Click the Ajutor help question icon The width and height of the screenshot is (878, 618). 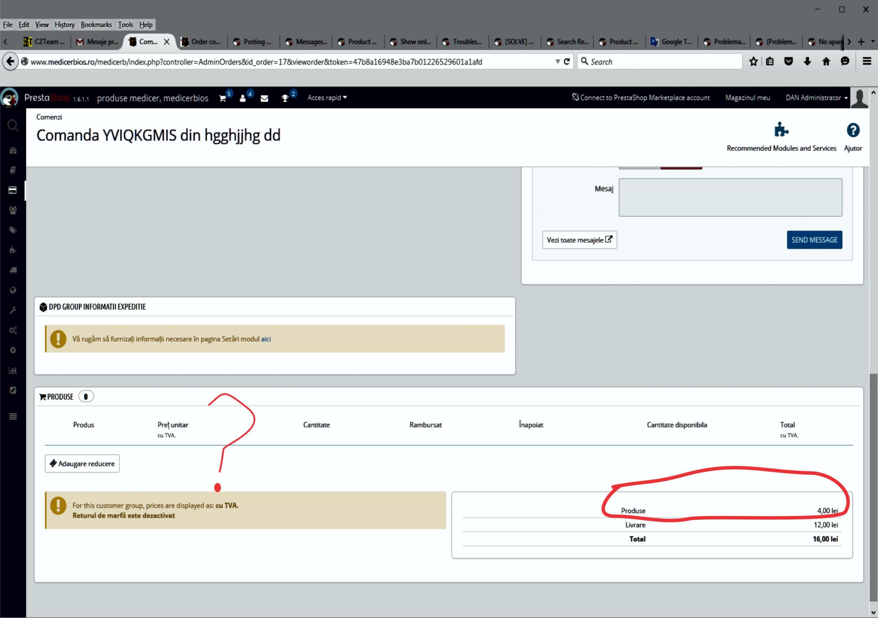(852, 131)
